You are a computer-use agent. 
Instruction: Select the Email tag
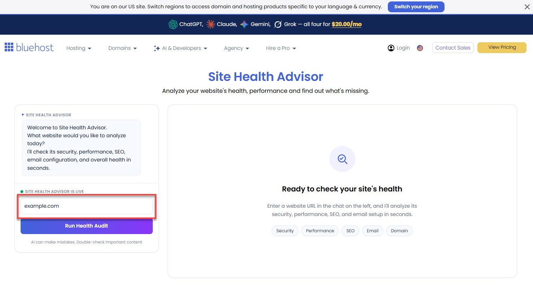(x=373, y=231)
